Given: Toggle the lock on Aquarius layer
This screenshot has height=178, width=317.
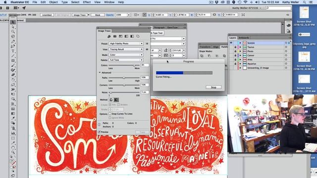Looking at the screenshot, I should pyautogui.click(x=235, y=64).
